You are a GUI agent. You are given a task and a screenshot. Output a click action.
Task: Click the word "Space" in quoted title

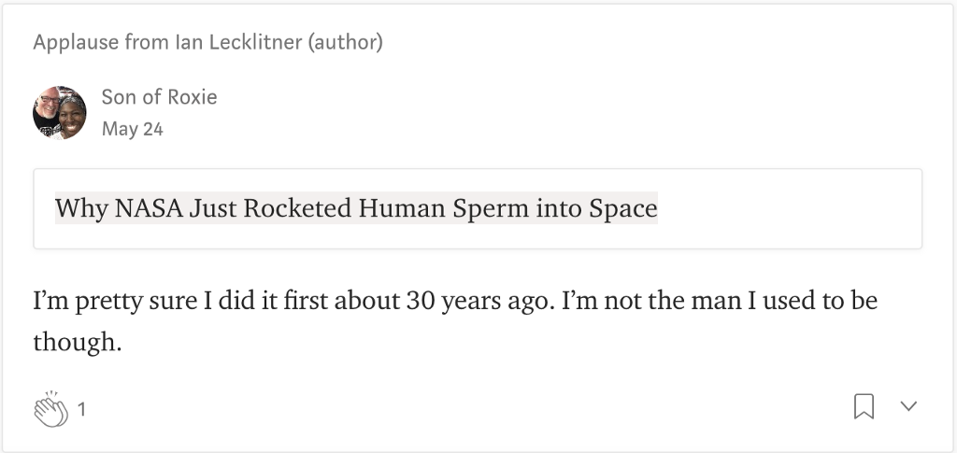point(623,209)
